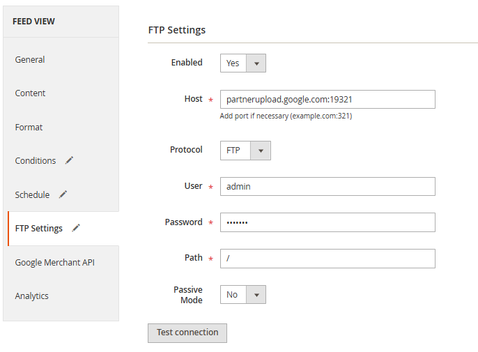The width and height of the screenshot is (478, 352).
Task: Click into the User field
Action: 327,186
